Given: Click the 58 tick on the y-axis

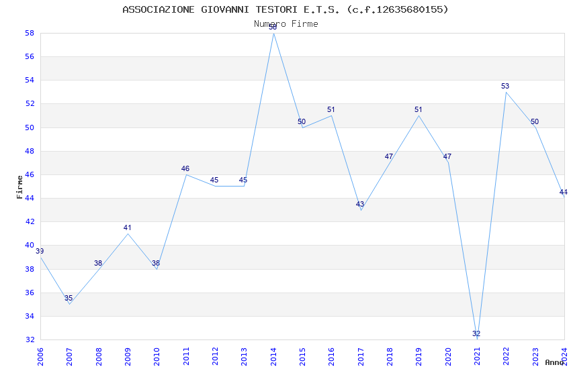Looking at the screenshot, I should 30,33.
